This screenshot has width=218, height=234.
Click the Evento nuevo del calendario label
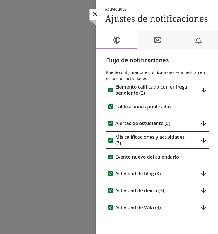[147, 157]
